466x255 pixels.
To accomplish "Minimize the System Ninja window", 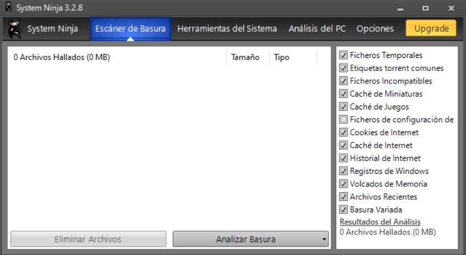I will pyautogui.click(x=400, y=9).
